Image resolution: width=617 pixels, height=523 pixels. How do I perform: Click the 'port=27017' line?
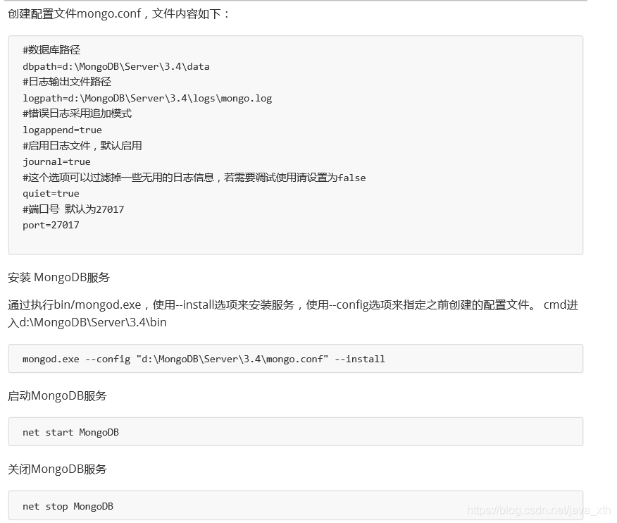pos(51,226)
